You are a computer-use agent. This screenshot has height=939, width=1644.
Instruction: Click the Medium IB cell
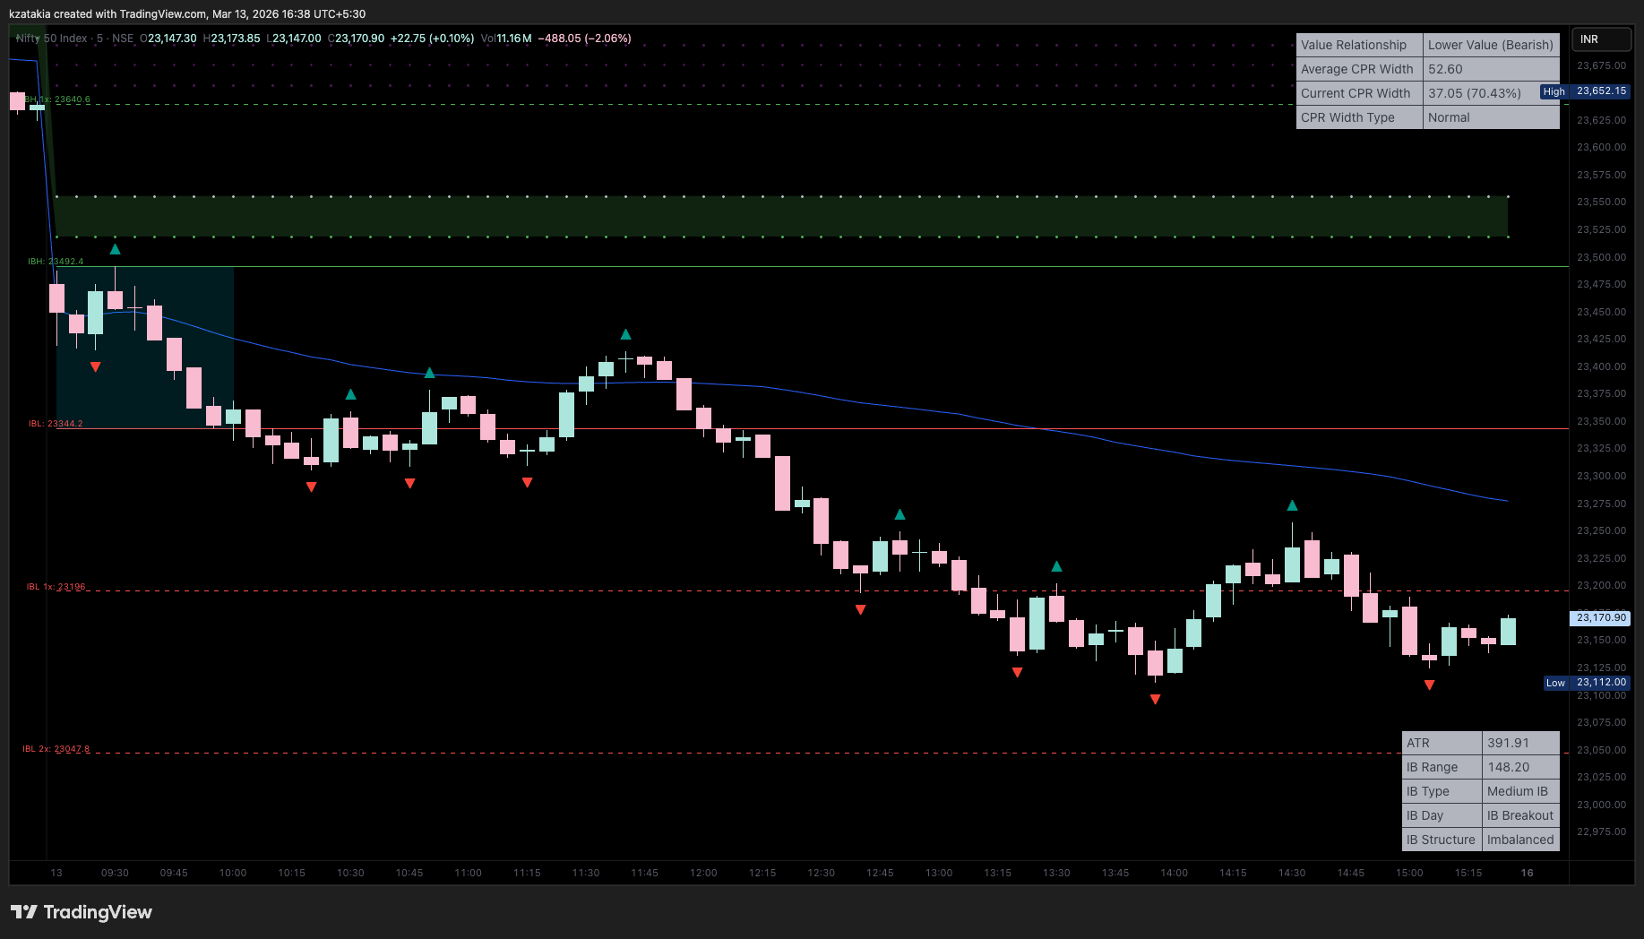(1521, 791)
